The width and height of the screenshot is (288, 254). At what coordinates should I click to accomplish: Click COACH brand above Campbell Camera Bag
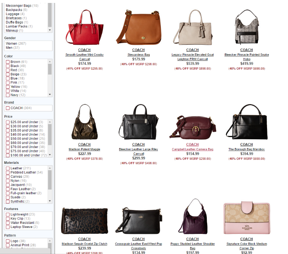(192, 144)
